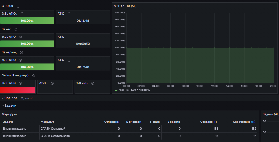279x142 pixels.
Task: Sort the table by the В очереди column header
Action: 134,122
